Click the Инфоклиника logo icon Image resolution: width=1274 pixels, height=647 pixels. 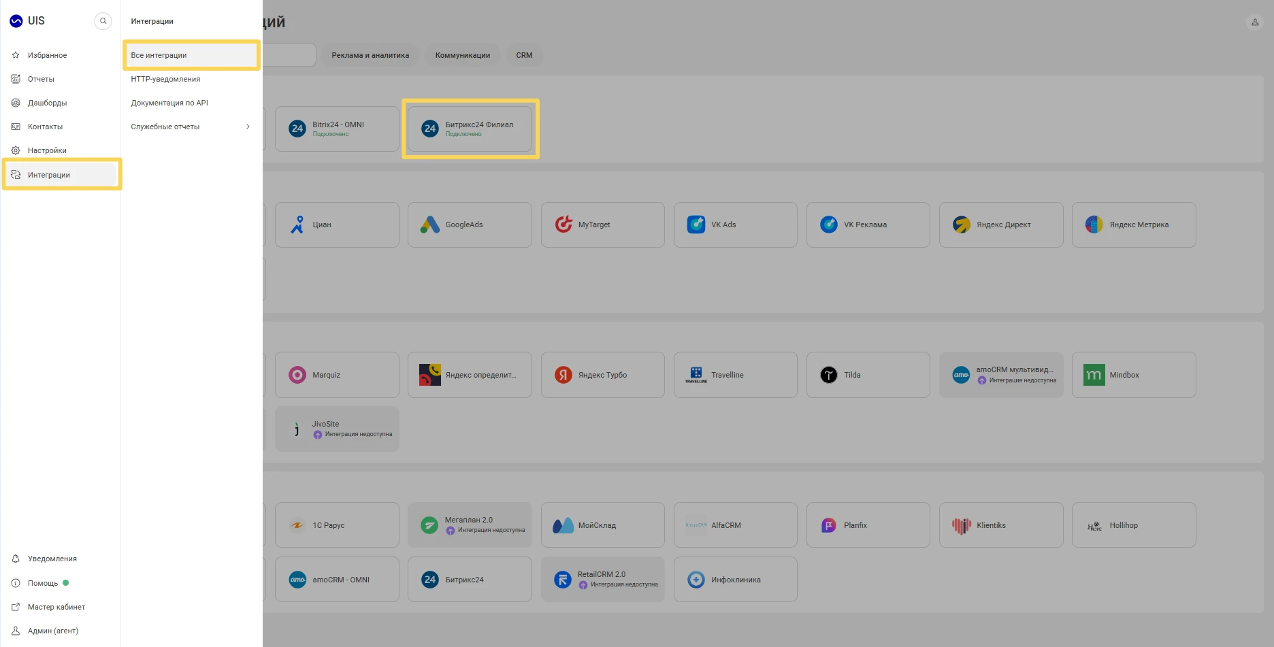[x=696, y=580]
